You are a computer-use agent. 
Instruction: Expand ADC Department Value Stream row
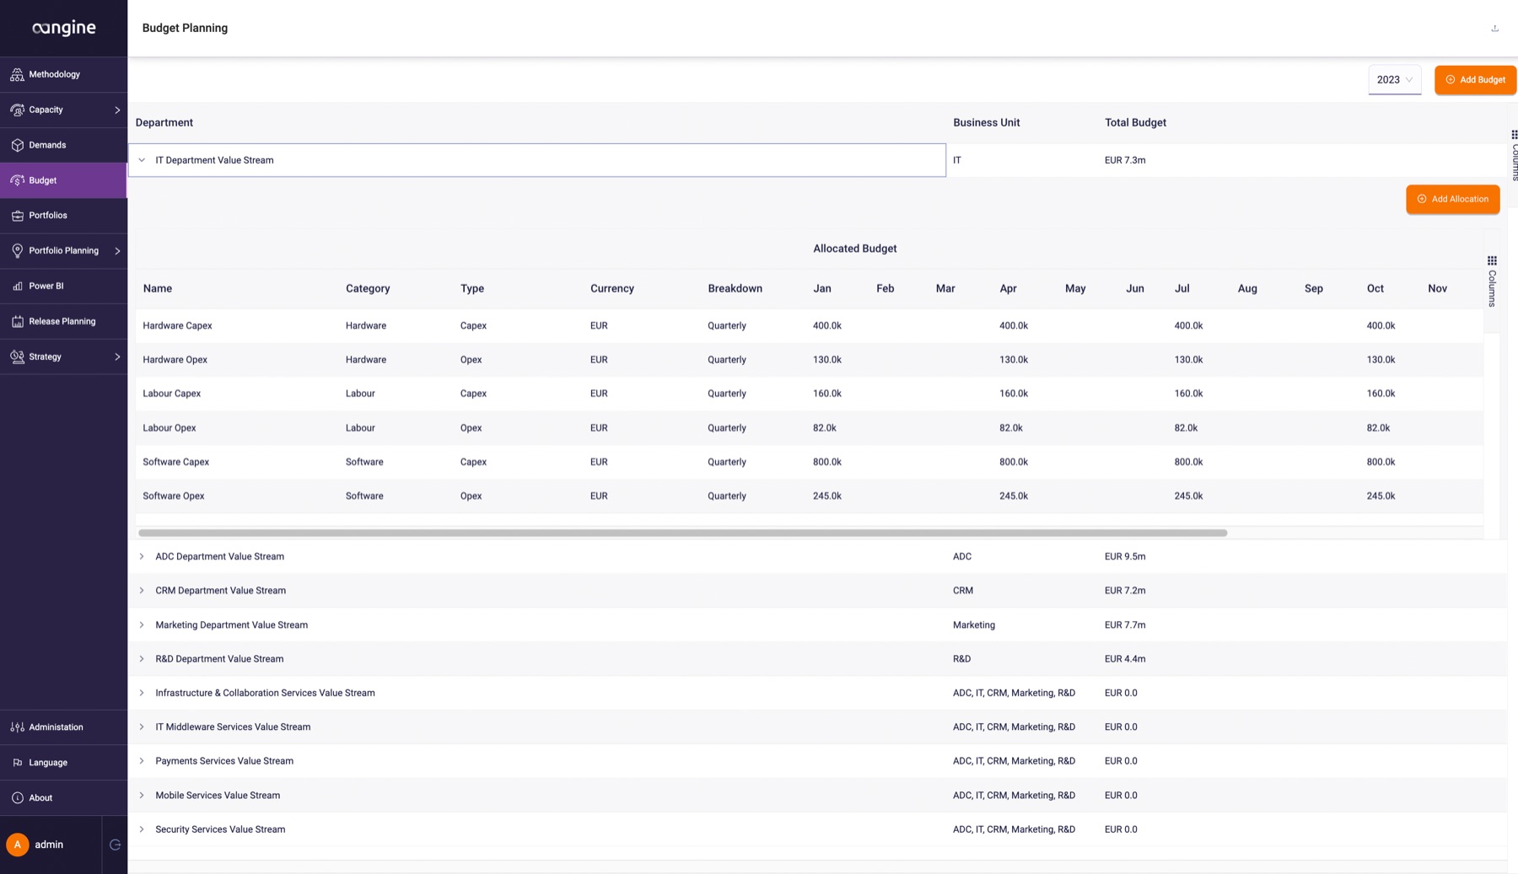click(142, 556)
